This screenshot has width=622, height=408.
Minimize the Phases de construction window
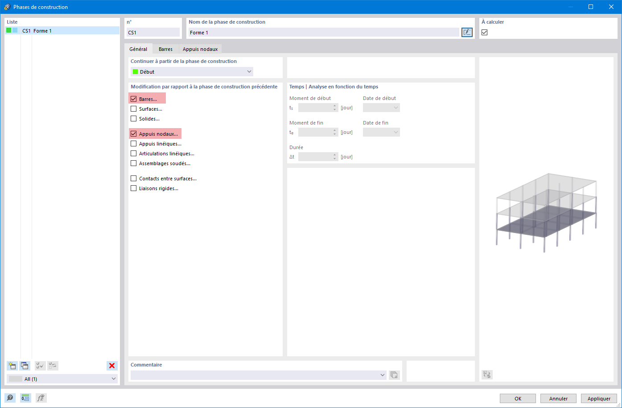coord(570,7)
